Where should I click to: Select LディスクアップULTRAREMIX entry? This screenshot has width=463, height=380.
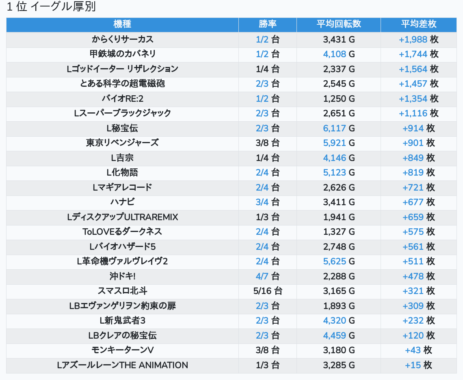click(122, 217)
